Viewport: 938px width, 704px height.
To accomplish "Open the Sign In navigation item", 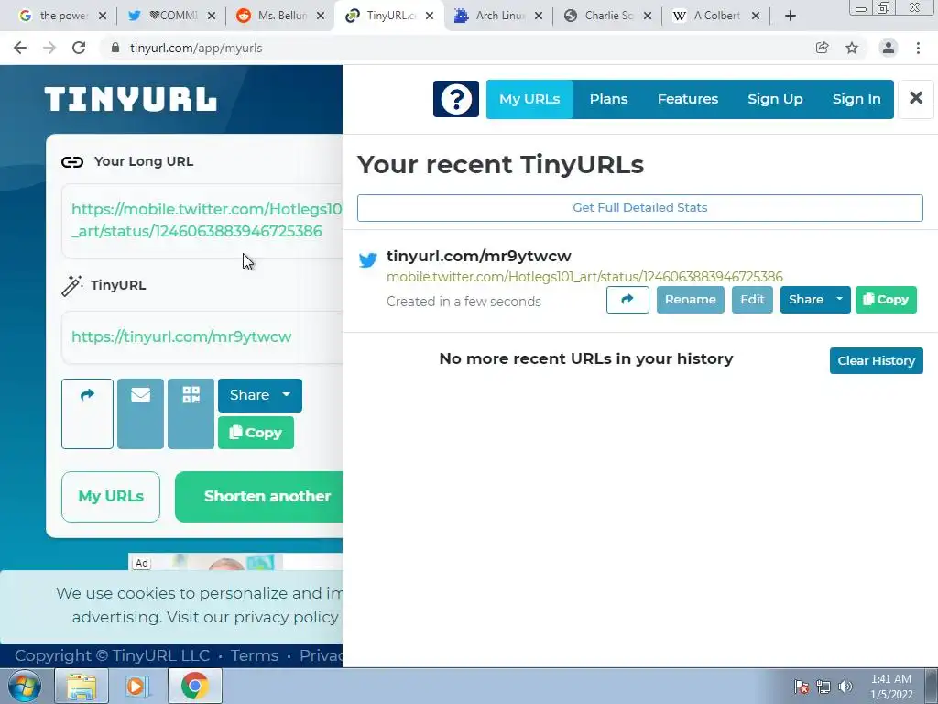I will [856, 99].
